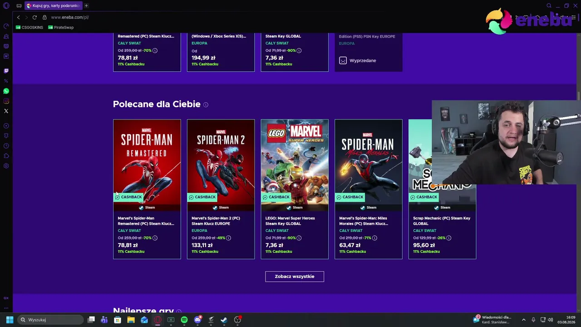Open the volume control in system tray
This screenshot has width=581, height=327.
551,320
